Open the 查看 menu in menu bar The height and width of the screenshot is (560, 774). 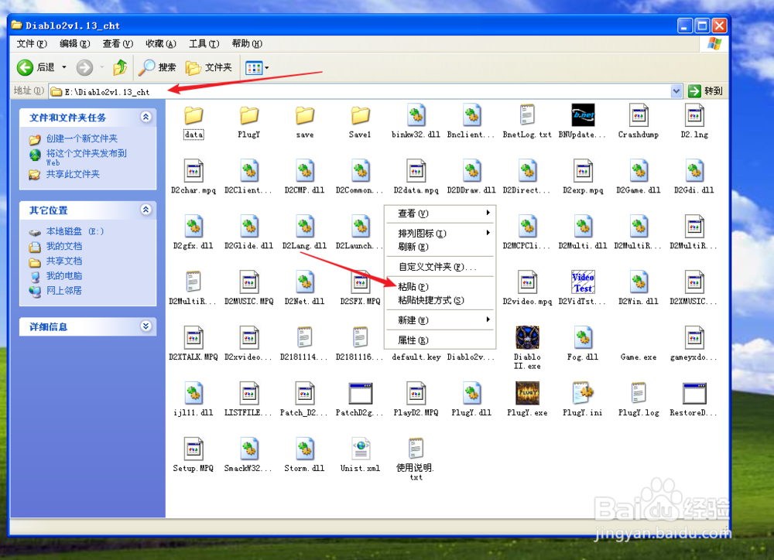118,44
